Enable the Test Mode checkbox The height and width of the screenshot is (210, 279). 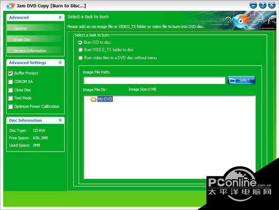(x=10, y=98)
